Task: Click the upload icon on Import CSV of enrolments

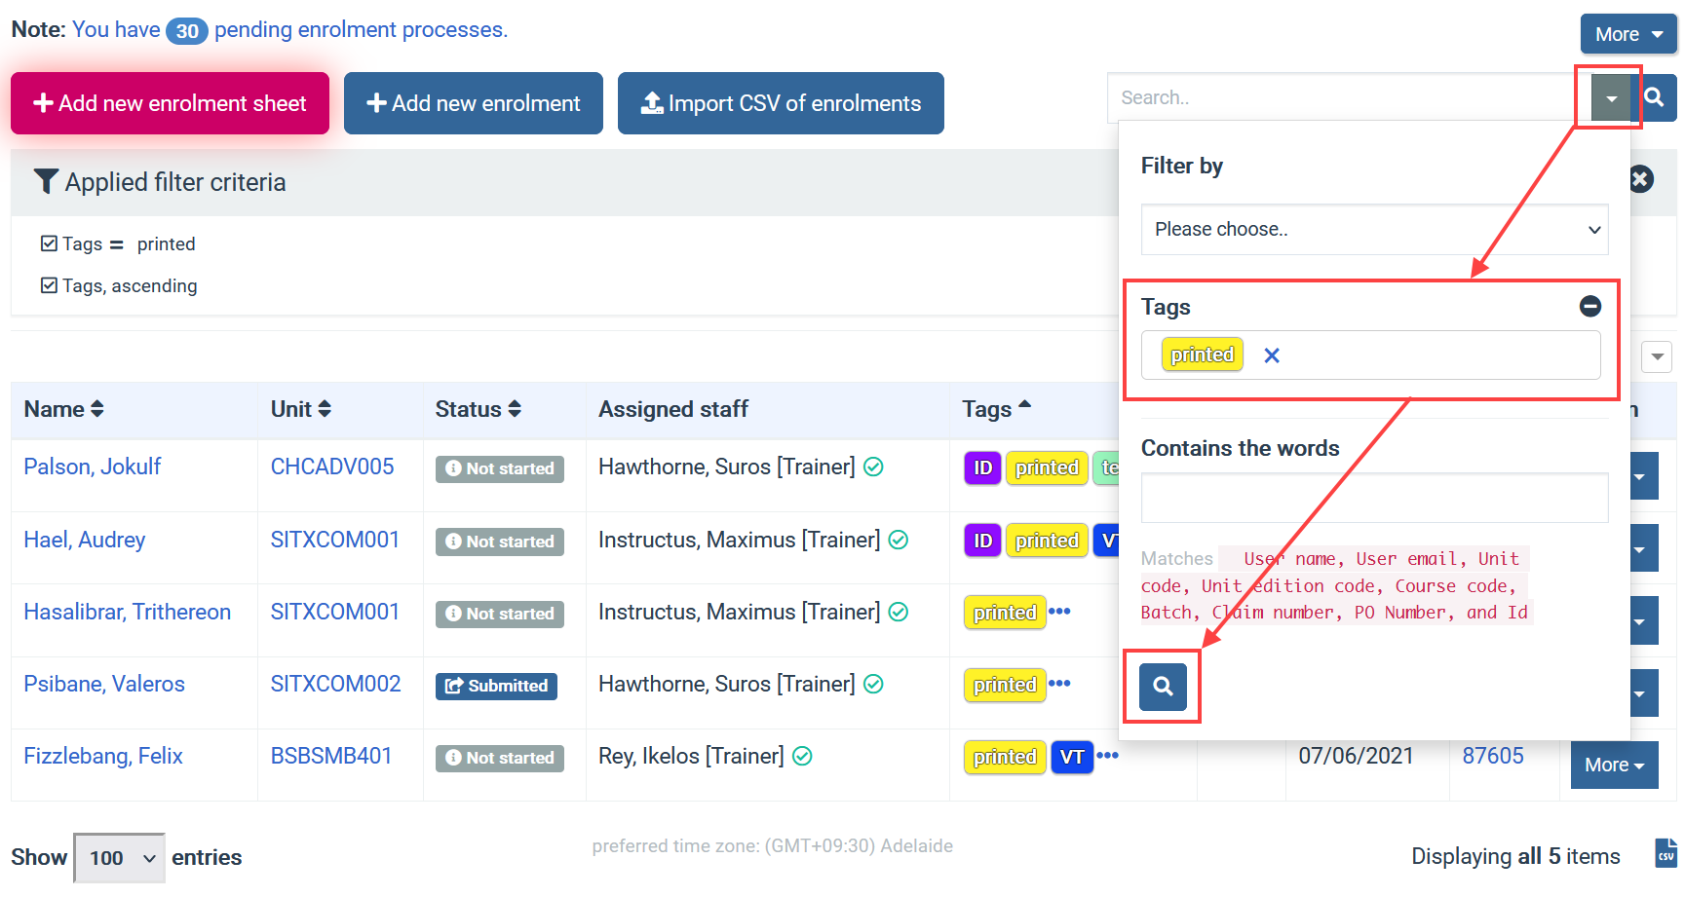Action: click(x=653, y=102)
